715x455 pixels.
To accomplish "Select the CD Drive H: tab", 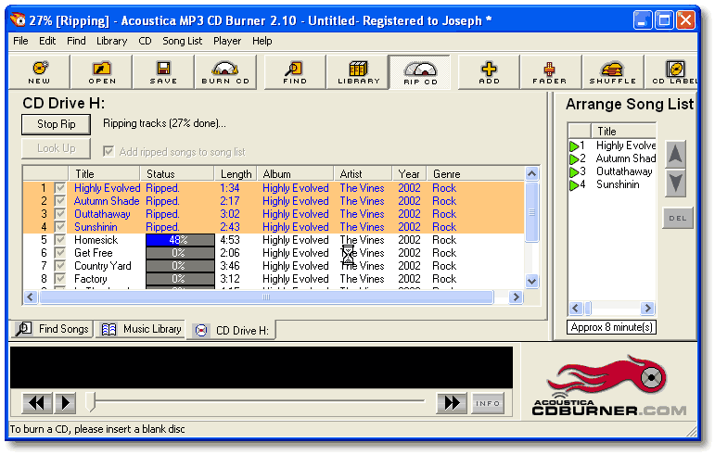I will point(233,330).
